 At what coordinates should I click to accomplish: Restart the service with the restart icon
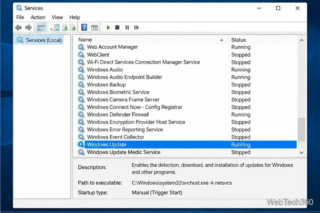coord(136,27)
